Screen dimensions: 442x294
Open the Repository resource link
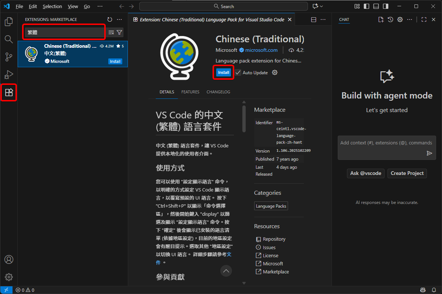coord(274,239)
